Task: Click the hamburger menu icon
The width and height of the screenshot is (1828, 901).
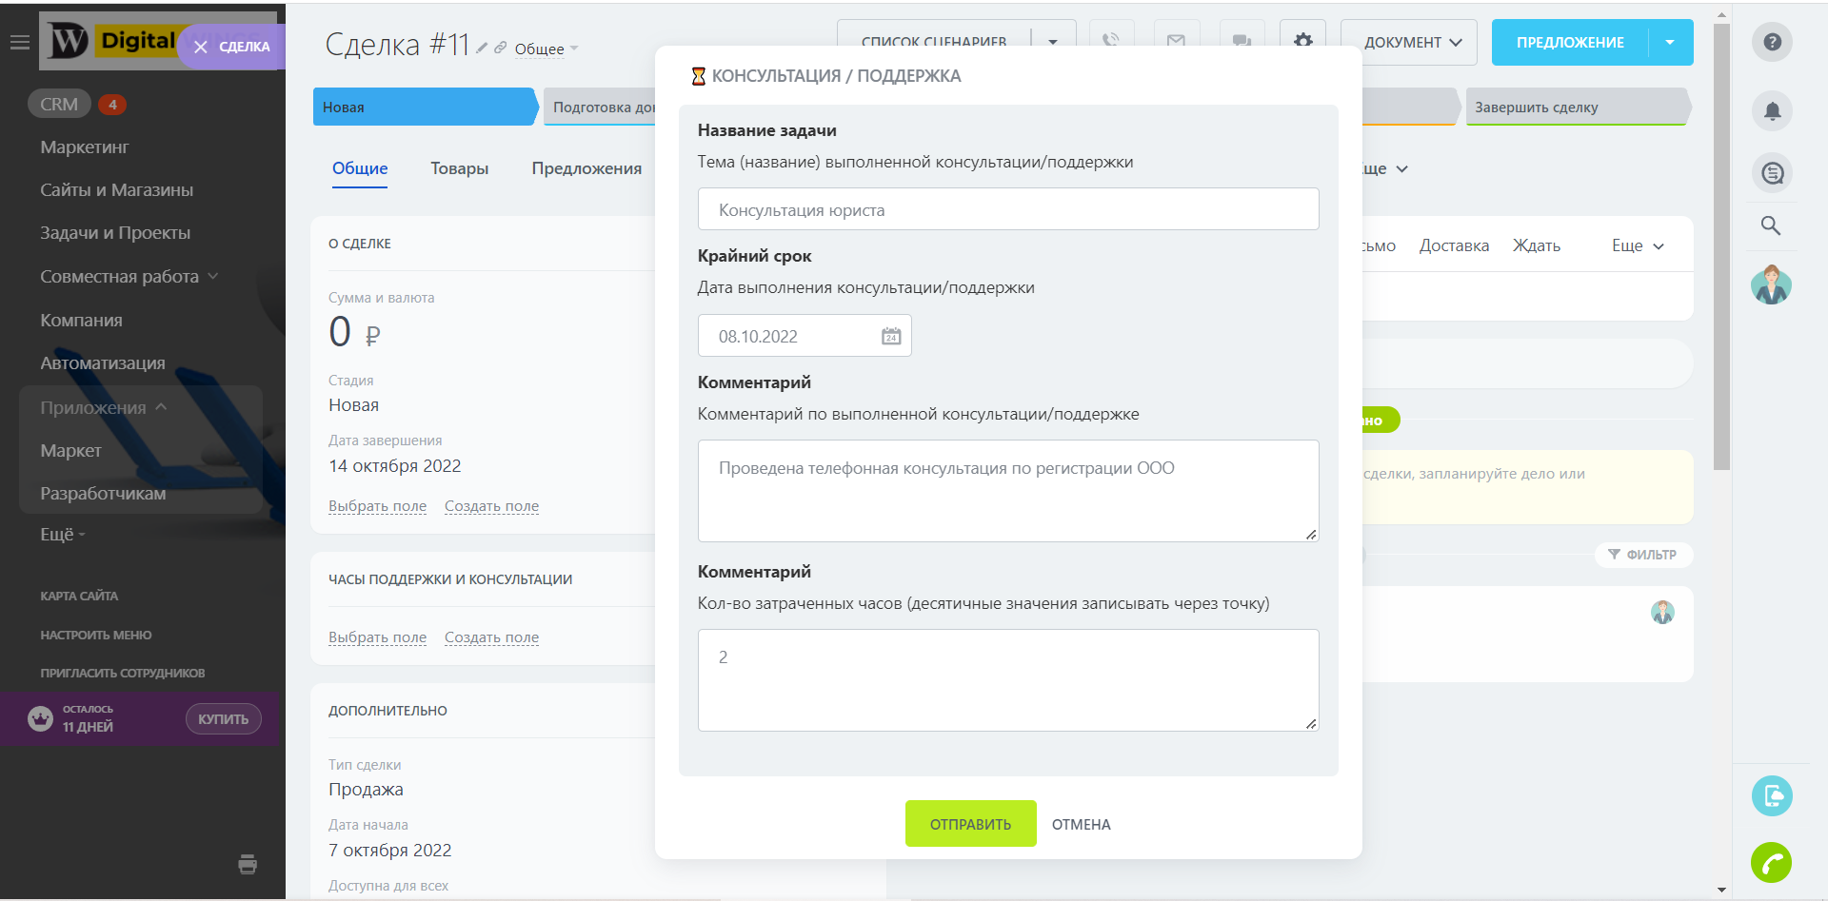Action: click(19, 43)
